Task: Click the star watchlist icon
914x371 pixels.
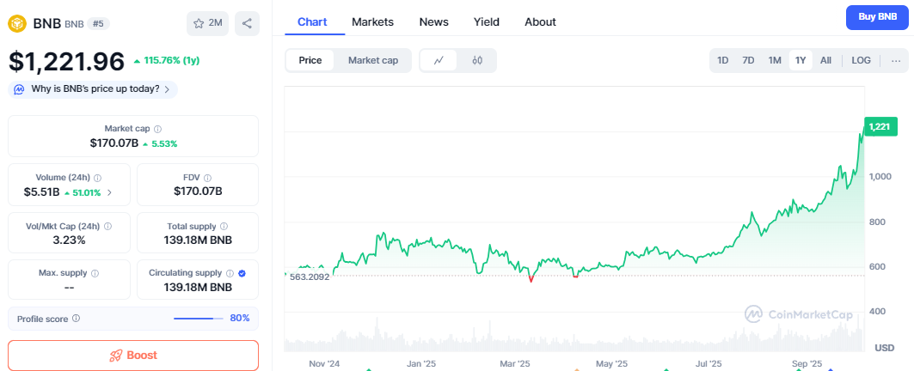Action: (199, 23)
